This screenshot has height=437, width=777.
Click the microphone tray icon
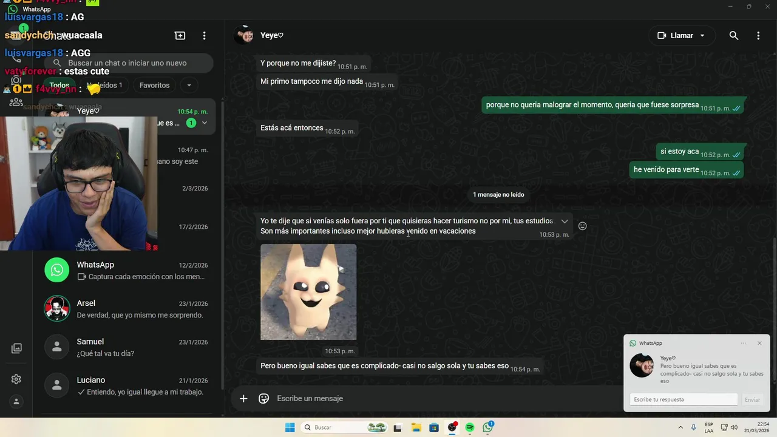(x=693, y=427)
